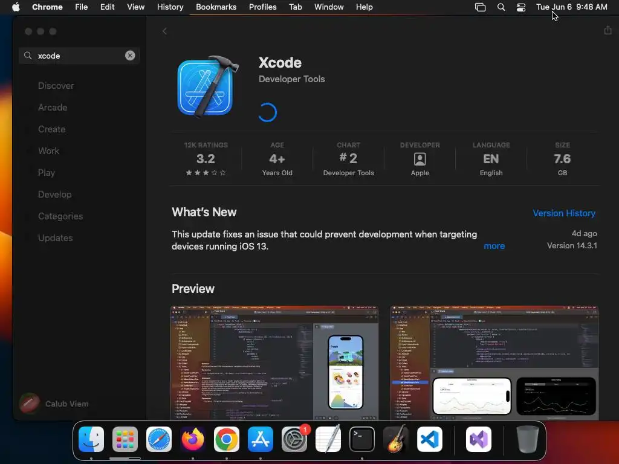Open Apple menu in menu bar
This screenshot has height=464, width=619.
pos(16,7)
